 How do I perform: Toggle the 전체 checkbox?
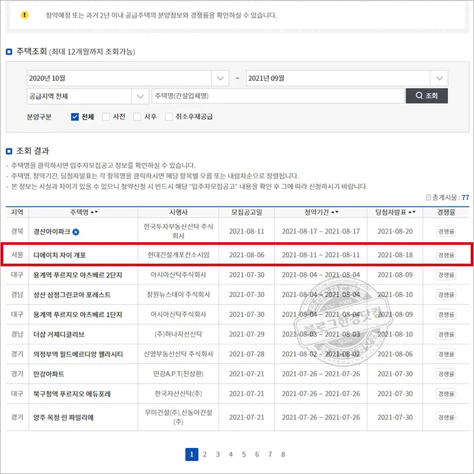(75, 117)
